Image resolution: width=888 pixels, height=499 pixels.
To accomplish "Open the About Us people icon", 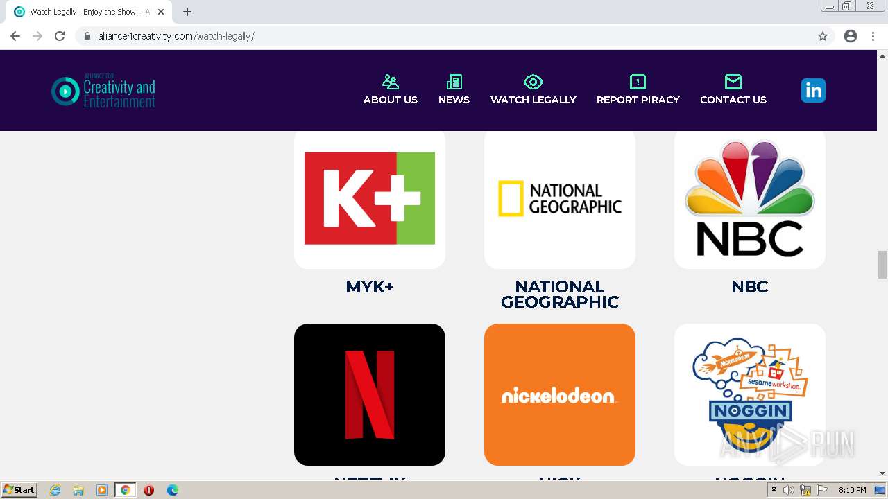I will [391, 82].
